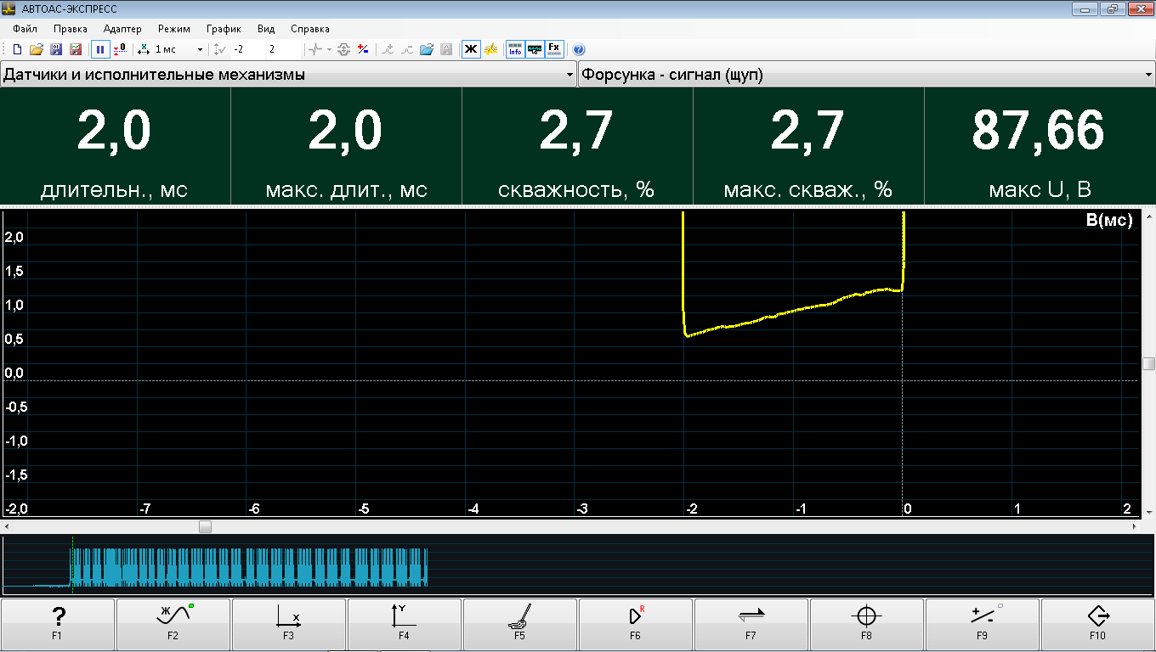The image size is (1156, 652).
Task: Click the скважность, % value 2,7
Action: [x=576, y=132]
